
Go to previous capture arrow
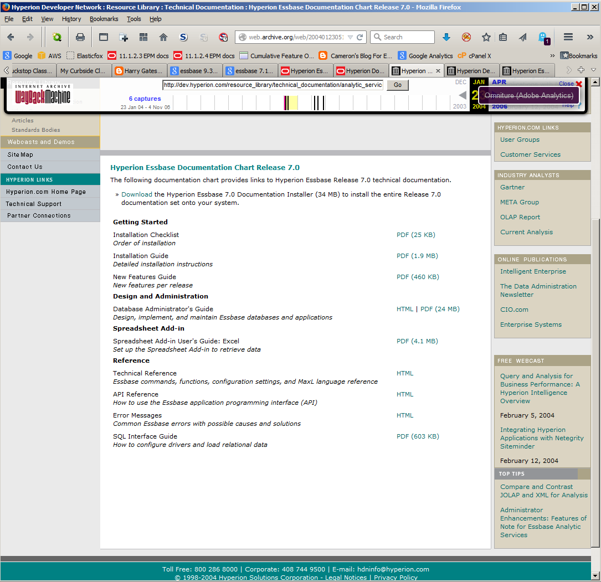pyautogui.click(x=463, y=95)
